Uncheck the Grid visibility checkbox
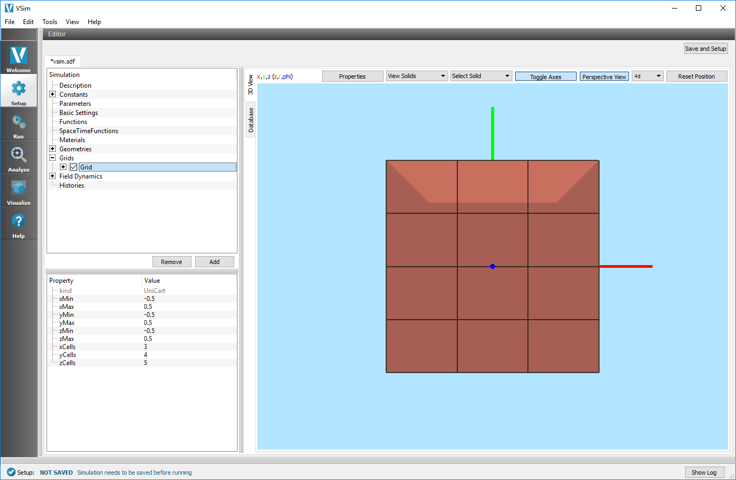Screen dimensions: 736x480 (73, 167)
